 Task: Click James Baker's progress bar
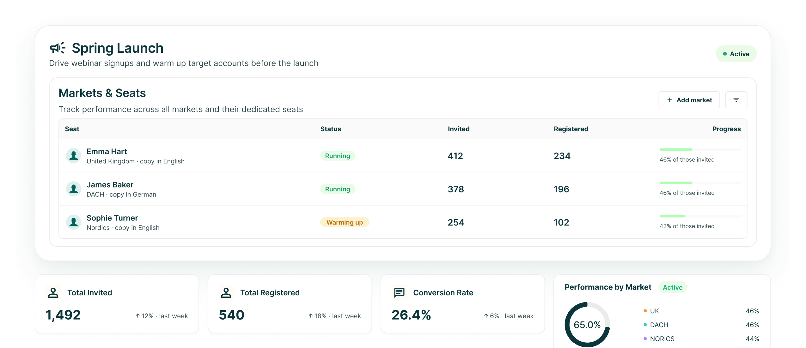pyautogui.click(x=700, y=183)
